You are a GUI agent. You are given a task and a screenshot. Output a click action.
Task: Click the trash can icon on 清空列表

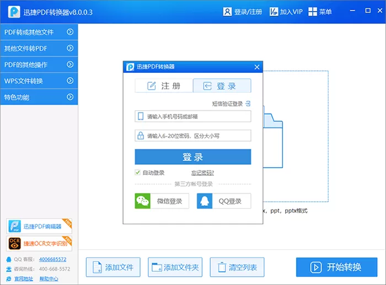[x=222, y=267]
